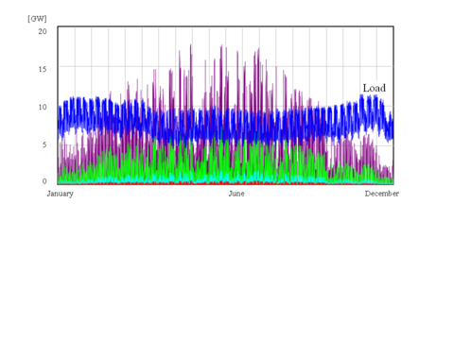454x340 pixels.
Task: Click the June axis label
Action: point(236,194)
